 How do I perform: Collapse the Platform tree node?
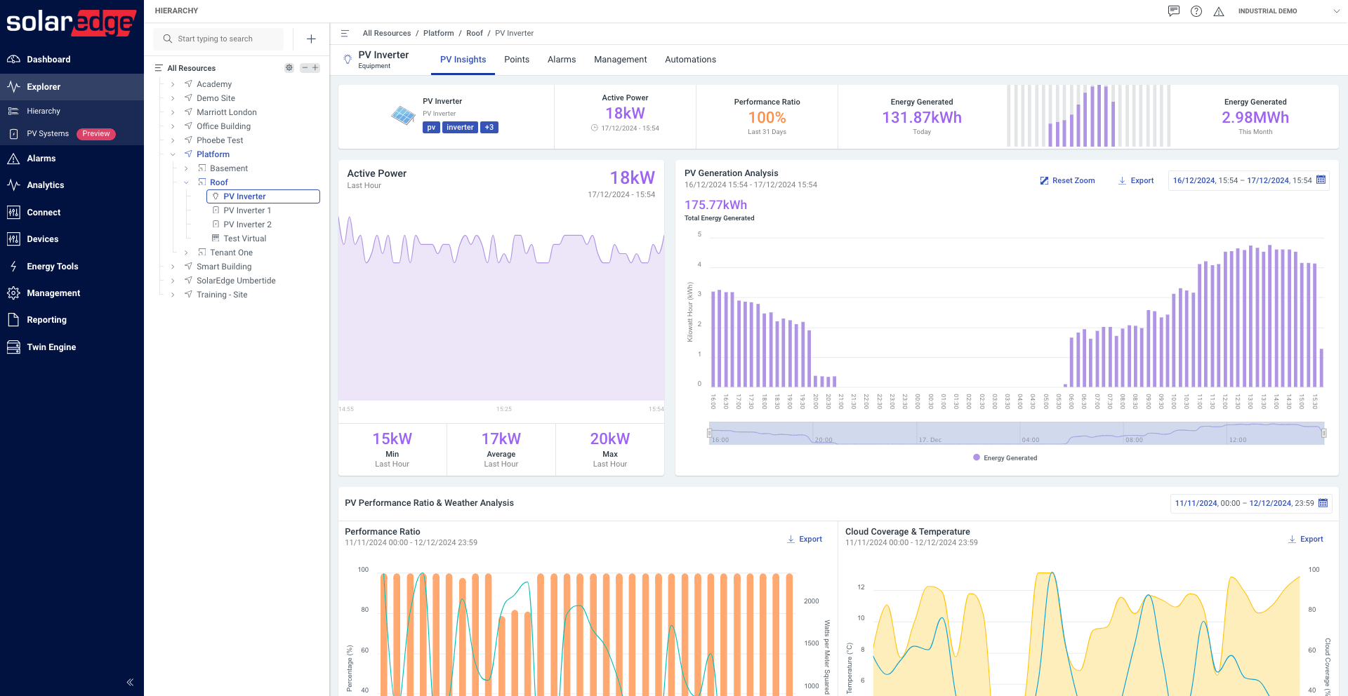(173, 154)
